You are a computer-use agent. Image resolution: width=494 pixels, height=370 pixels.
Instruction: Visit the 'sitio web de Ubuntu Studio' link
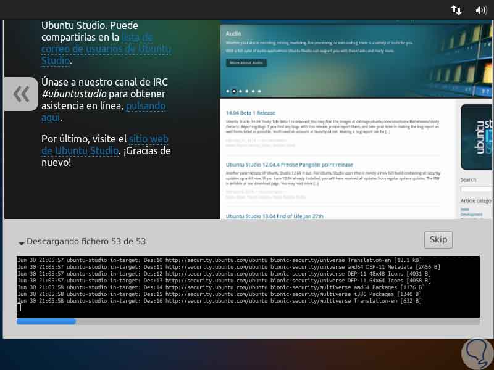click(x=105, y=145)
